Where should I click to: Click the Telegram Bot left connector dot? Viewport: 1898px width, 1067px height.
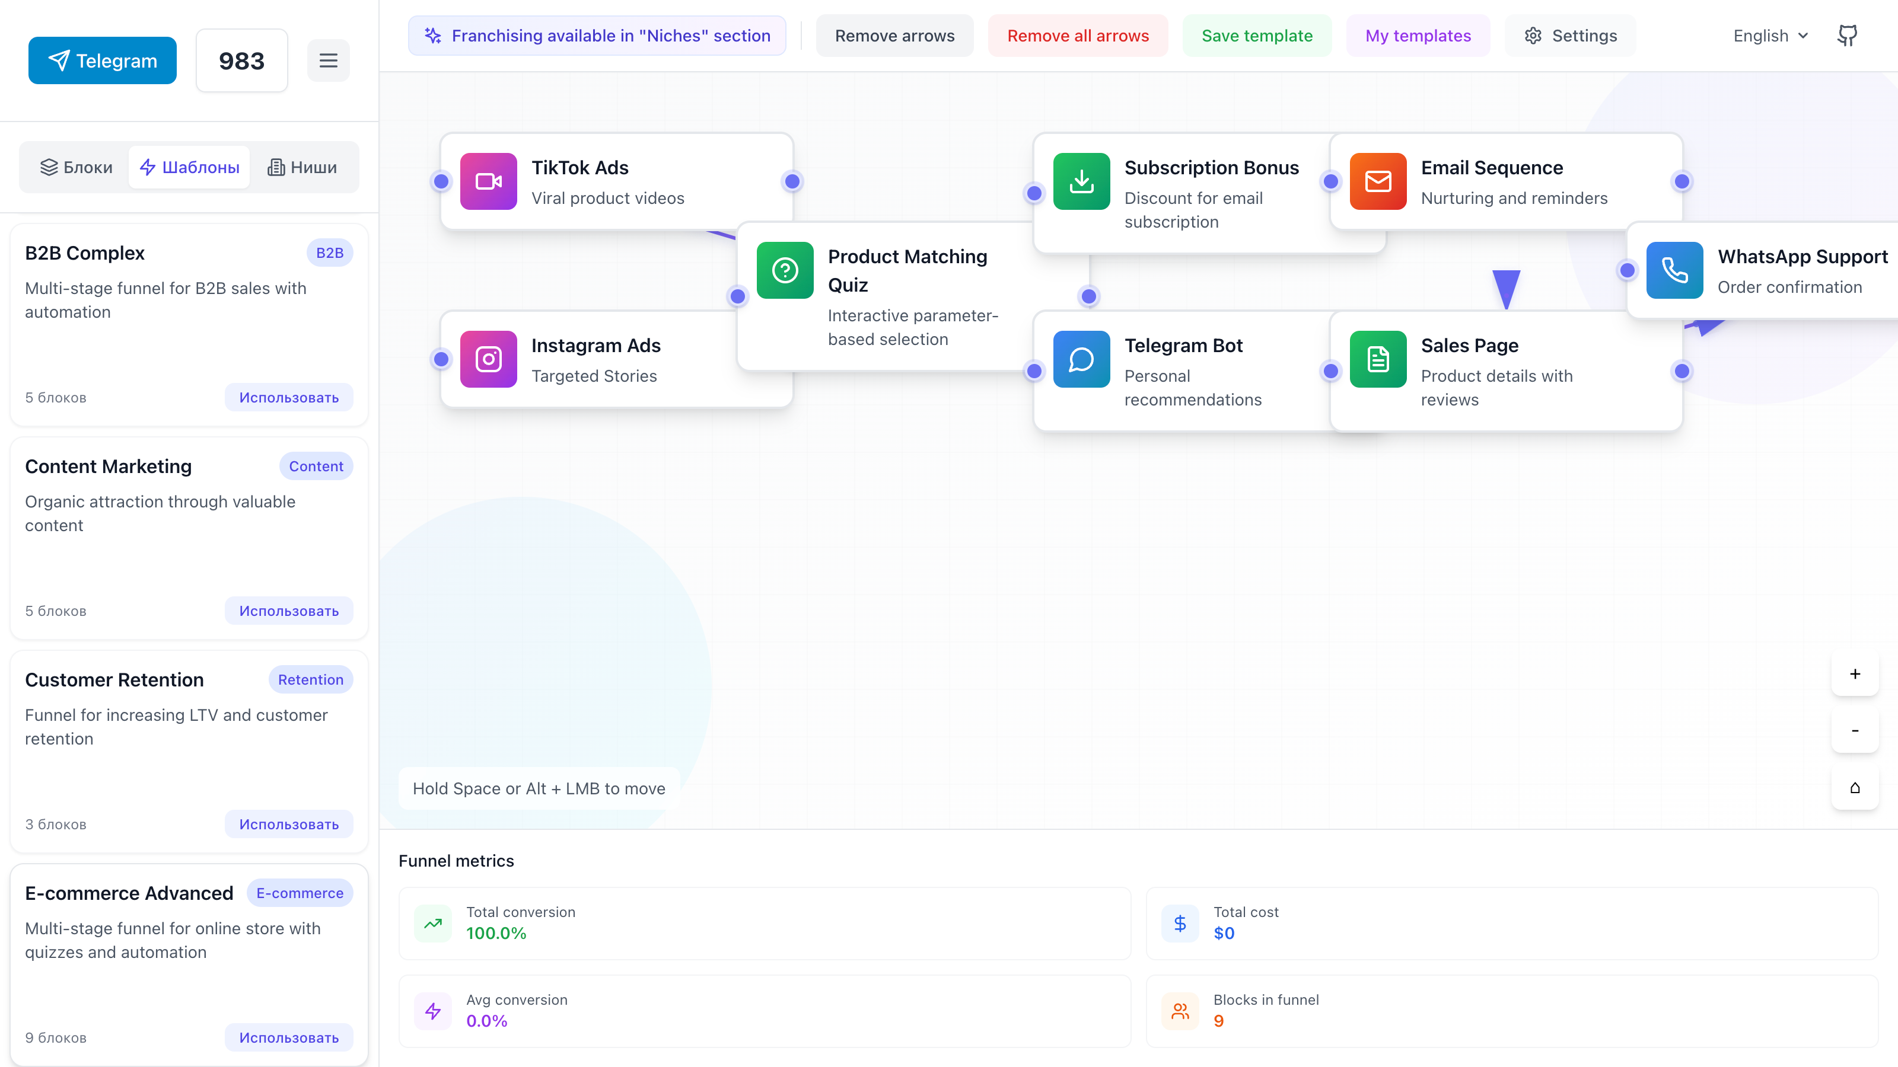point(1034,371)
